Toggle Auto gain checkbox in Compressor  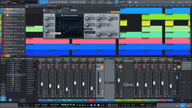coord(103,16)
